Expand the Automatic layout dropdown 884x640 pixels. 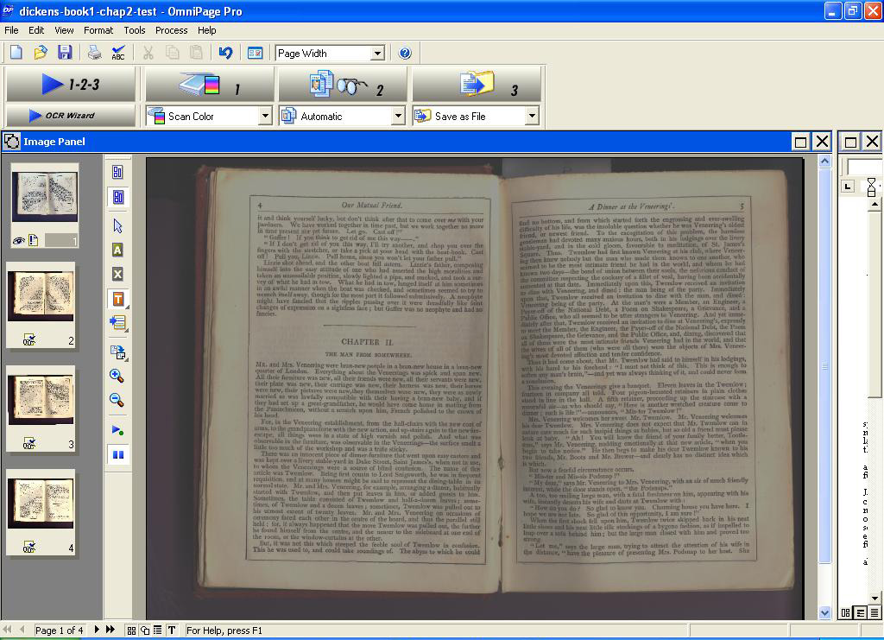click(x=398, y=116)
